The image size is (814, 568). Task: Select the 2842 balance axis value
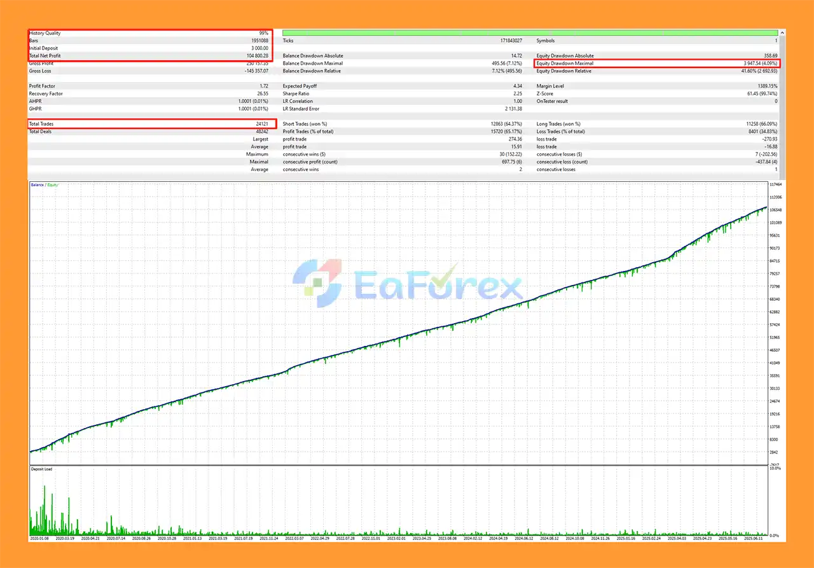(x=775, y=452)
